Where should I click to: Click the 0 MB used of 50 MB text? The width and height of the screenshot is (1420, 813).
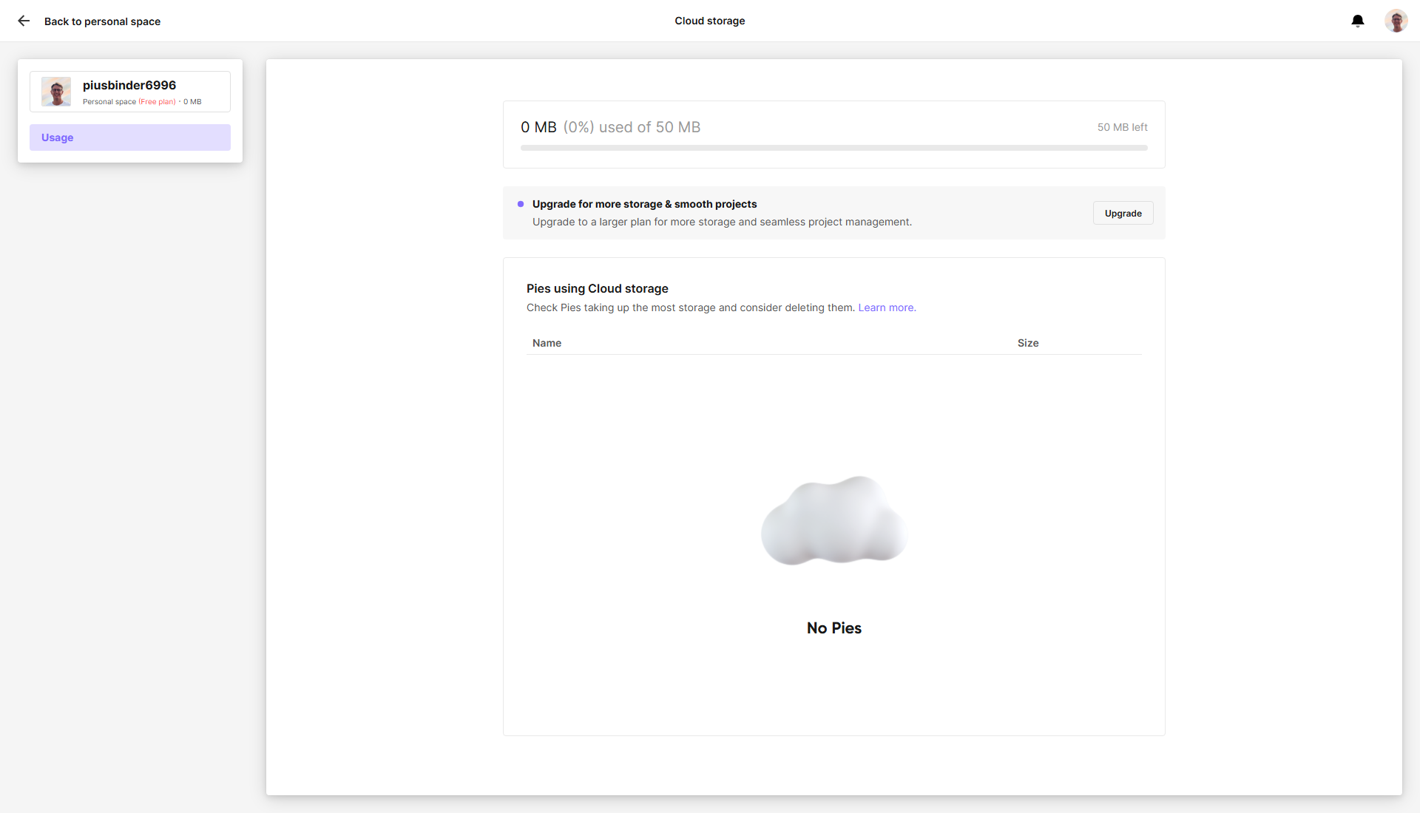click(x=610, y=127)
